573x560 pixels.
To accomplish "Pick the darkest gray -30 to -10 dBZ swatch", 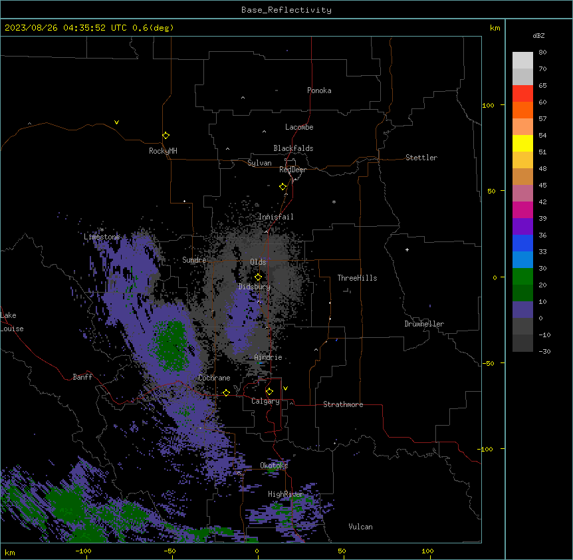I will coord(522,343).
